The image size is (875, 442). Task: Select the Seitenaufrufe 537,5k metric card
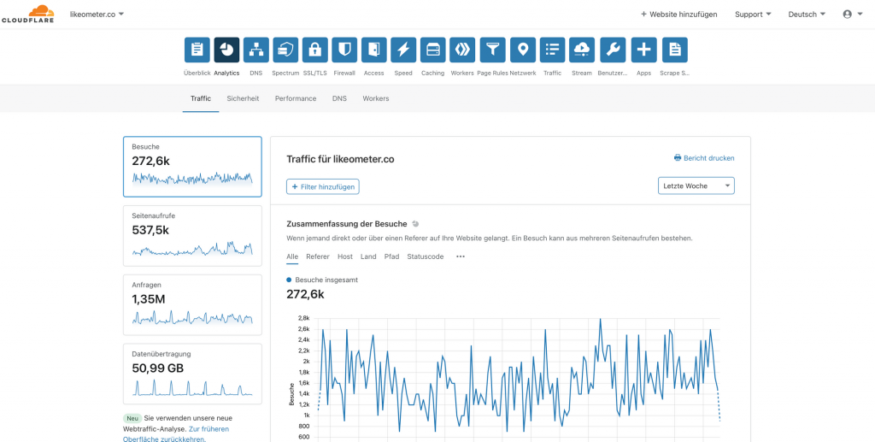coord(192,236)
